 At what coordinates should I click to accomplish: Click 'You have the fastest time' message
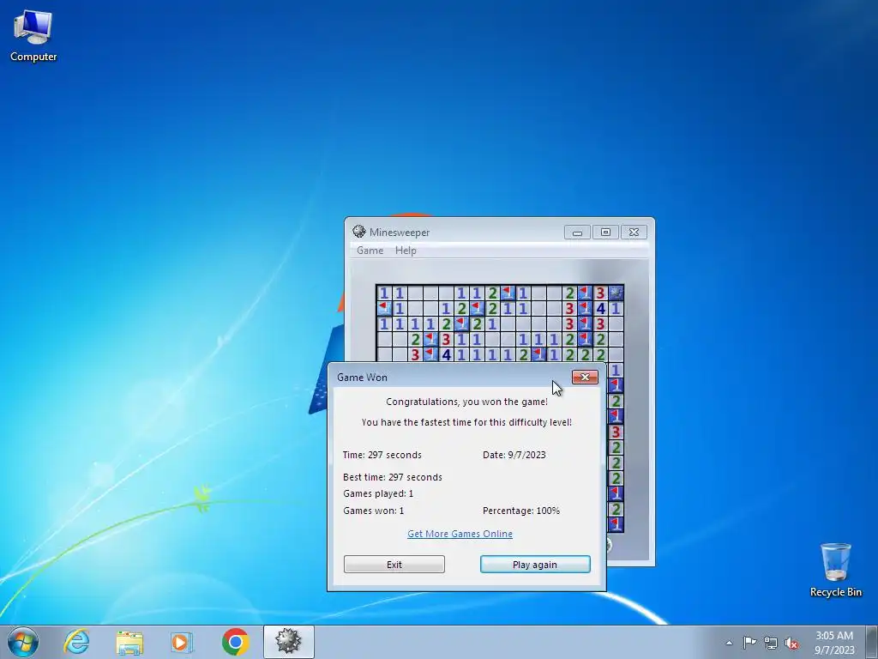tap(466, 422)
